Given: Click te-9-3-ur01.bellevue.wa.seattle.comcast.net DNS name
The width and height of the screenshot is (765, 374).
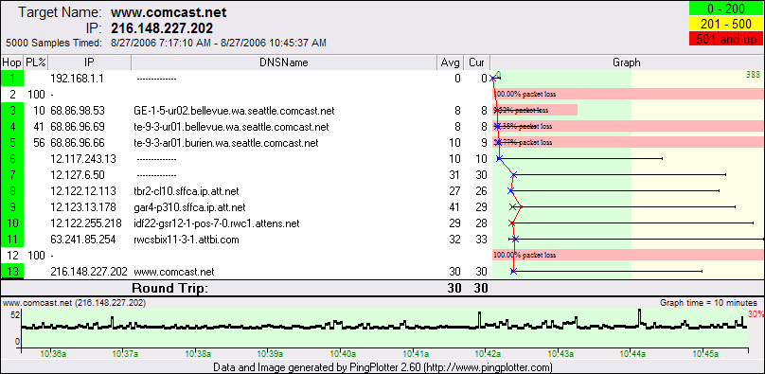Looking at the screenshot, I should click(231, 127).
